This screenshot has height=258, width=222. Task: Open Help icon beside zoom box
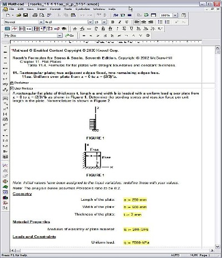click(184, 15)
